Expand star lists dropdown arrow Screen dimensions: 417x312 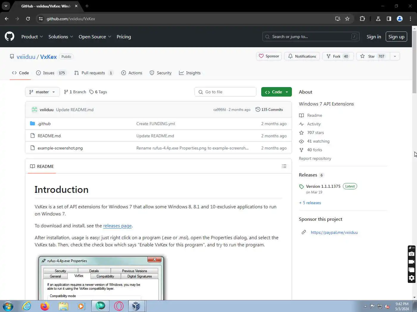coord(395,56)
